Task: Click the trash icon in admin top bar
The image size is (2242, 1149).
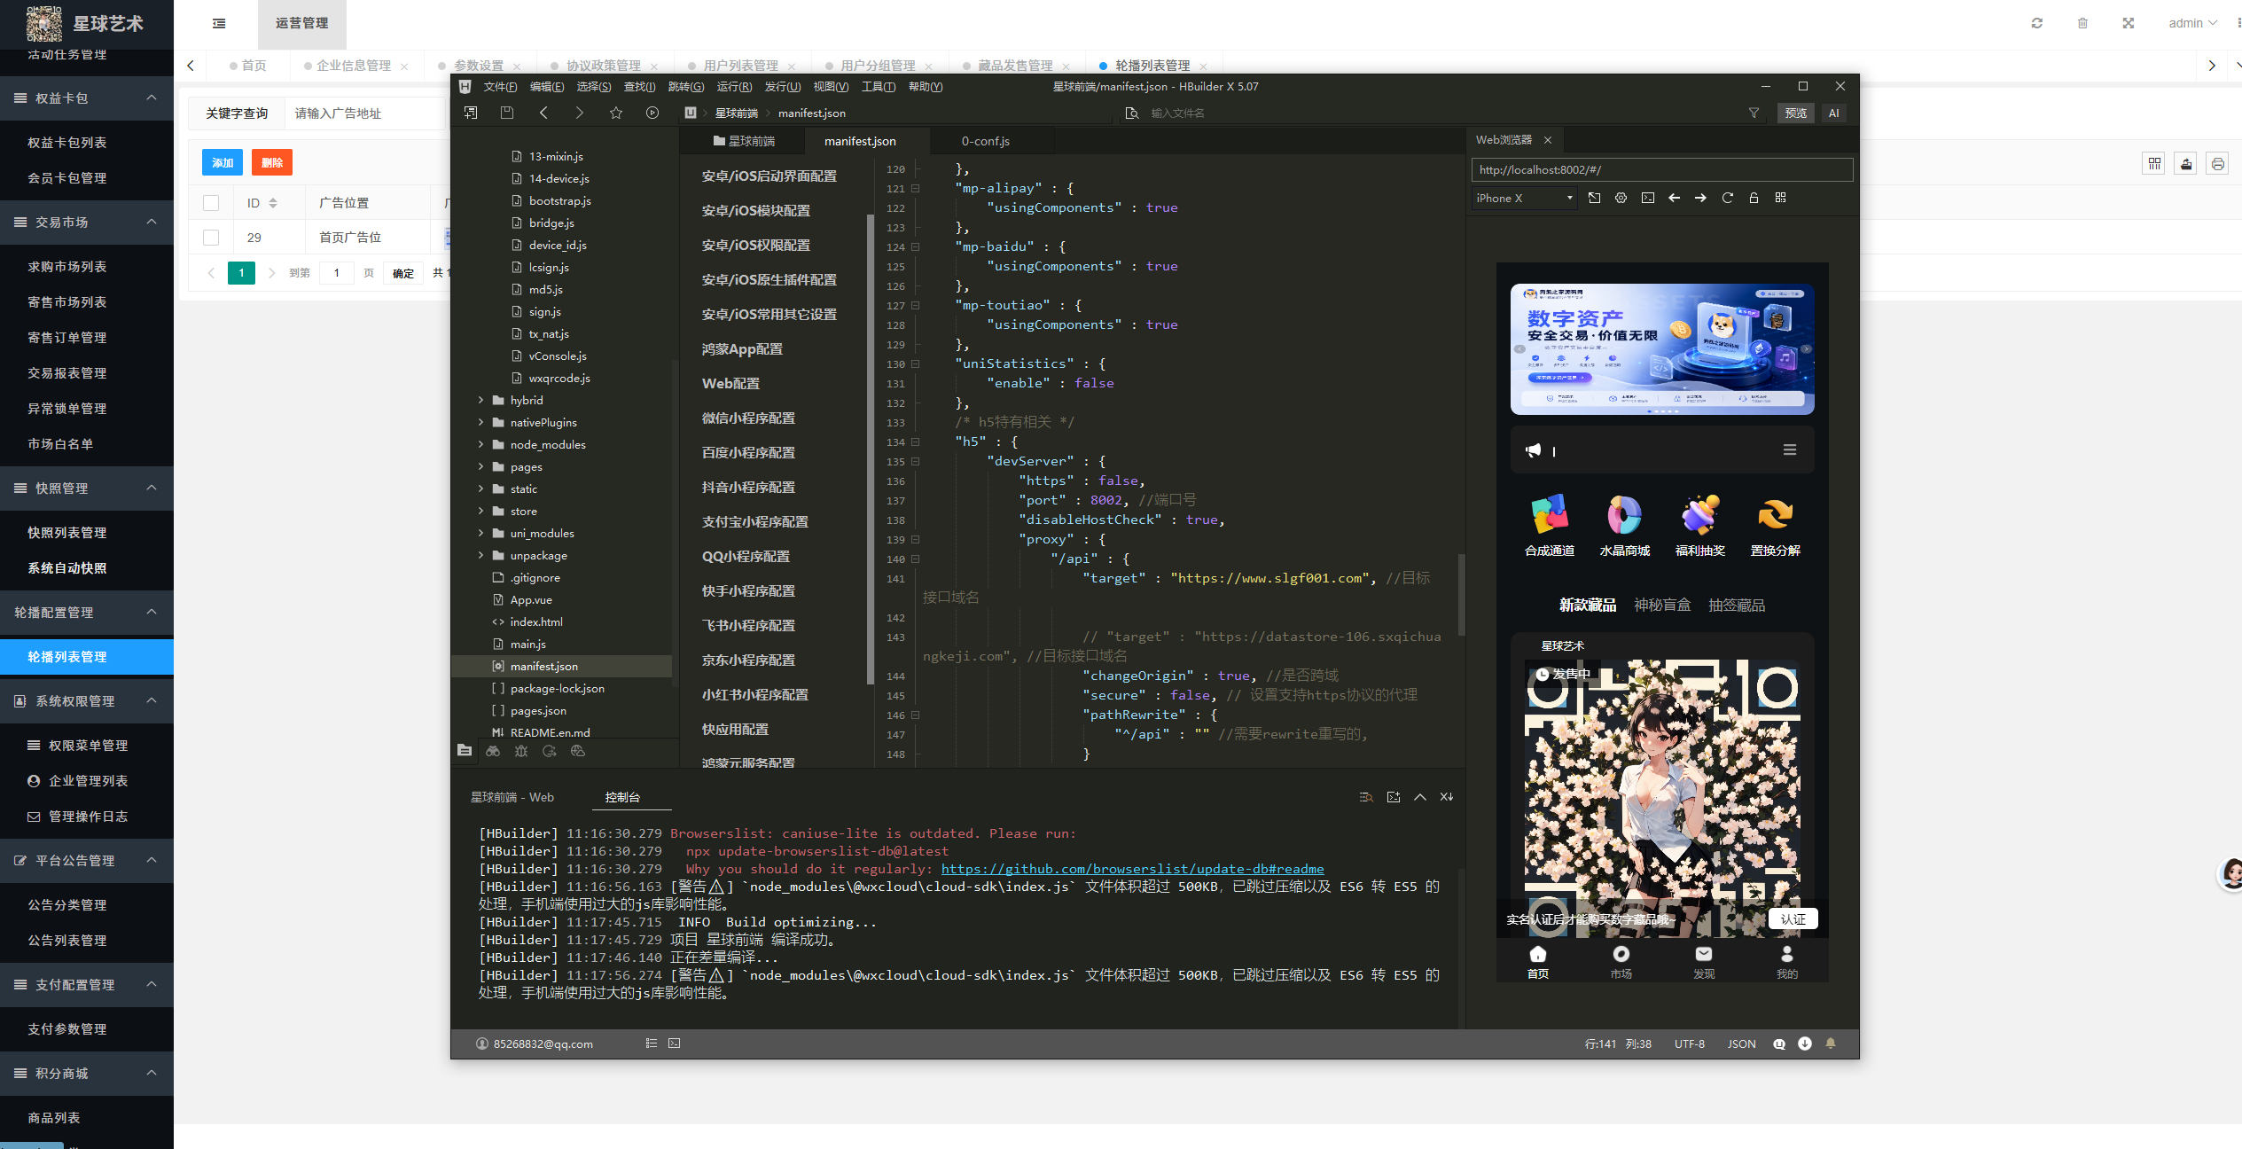Action: 2083,23
